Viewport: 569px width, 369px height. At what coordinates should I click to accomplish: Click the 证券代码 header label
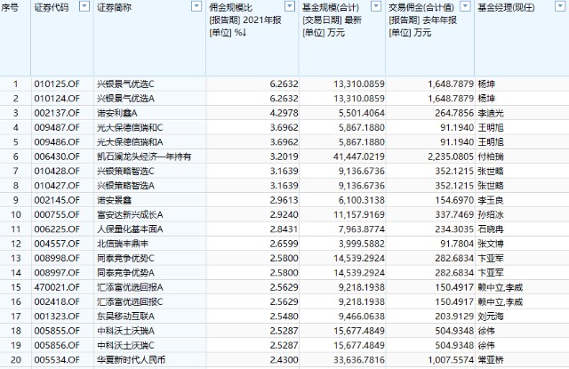tap(52, 8)
